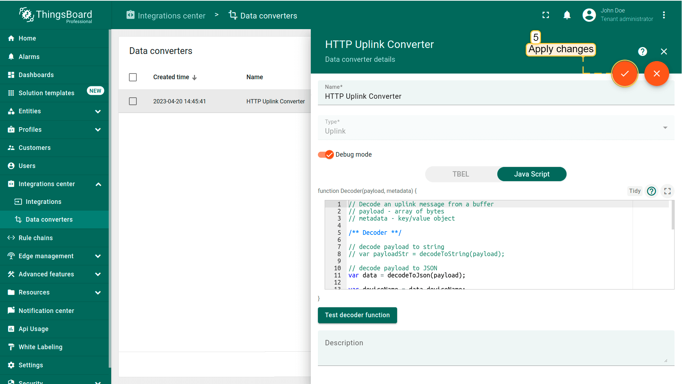Viewport: 682px width, 384px height.
Task: Toggle fullscreen mode icon in top bar
Action: point(546,15)
